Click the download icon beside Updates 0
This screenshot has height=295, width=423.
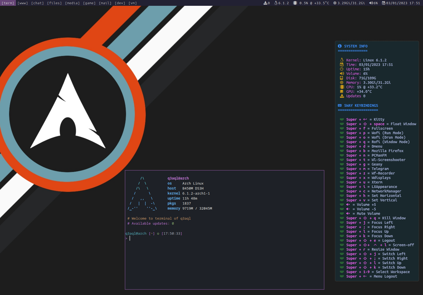[342, 96]
